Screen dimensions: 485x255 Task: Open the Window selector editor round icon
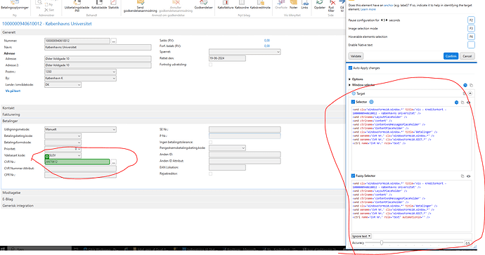click(x=465, y=85)
